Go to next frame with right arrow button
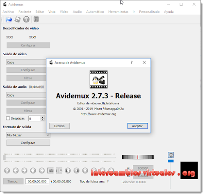The height and width of the screenshot is (196, 205). 25,171
